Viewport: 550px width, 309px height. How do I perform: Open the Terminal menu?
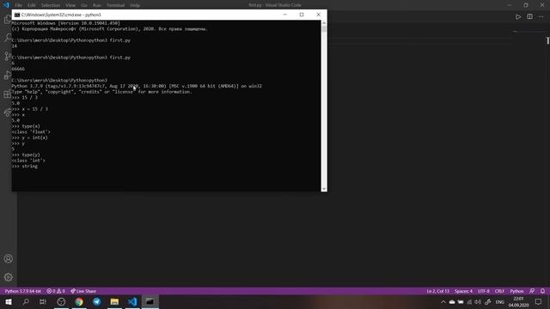point(115,5)
